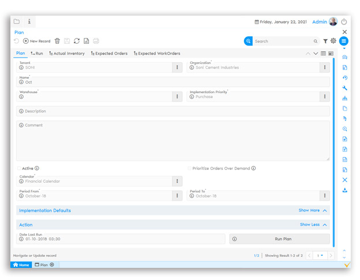Viewport: 360px width, 280px height.
Task: Toggle the Active checkbox
Action: tap(19, 168)
